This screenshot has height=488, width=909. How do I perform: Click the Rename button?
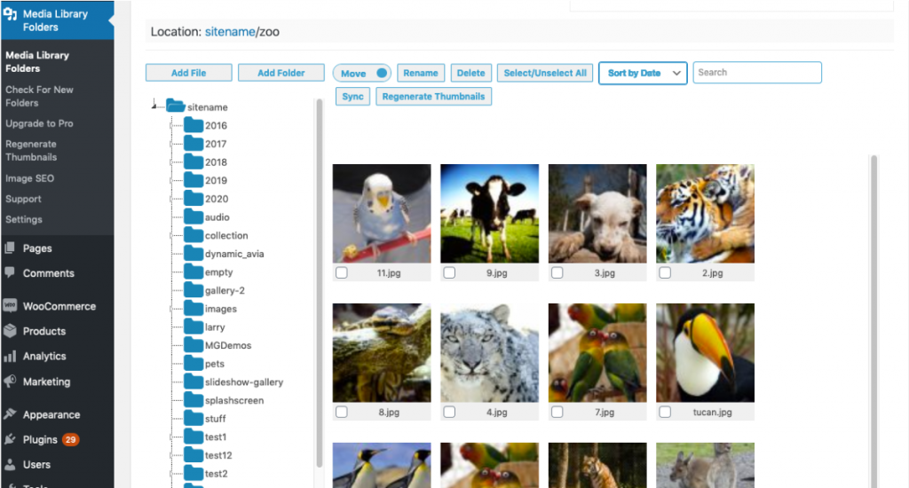(x=421, y=73)
